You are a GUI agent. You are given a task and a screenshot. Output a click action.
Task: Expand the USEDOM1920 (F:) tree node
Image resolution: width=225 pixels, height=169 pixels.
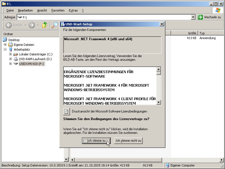point(10,64)
